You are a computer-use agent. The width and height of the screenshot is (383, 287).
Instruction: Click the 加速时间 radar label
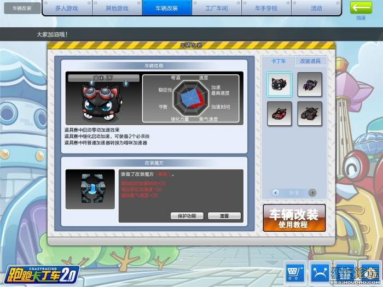pyautogui.click(x=220, y=107)
